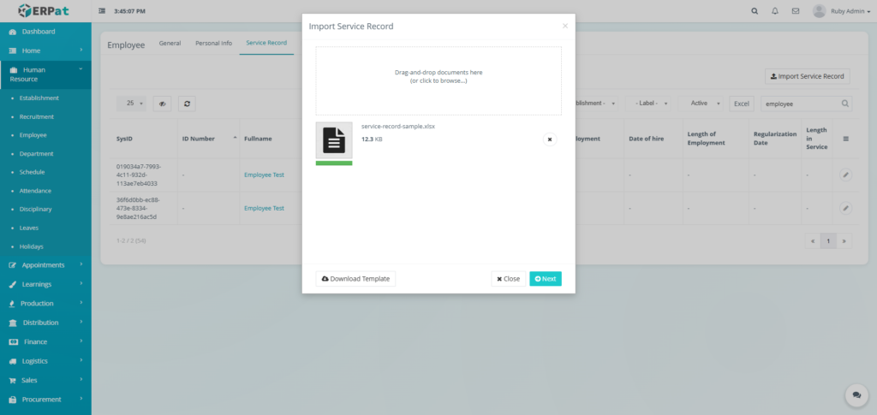877x415 pixels.
Task: Click the green upload progress bar
Action: 334,163
